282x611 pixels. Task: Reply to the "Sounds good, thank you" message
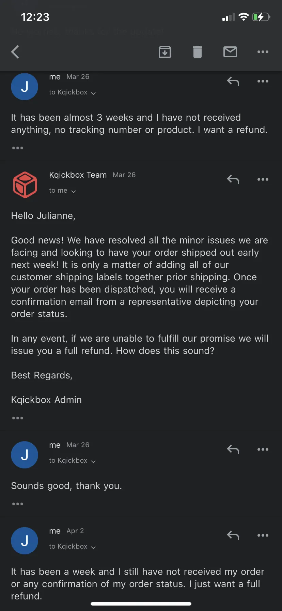pyautogui.click(x=233, y=449)
